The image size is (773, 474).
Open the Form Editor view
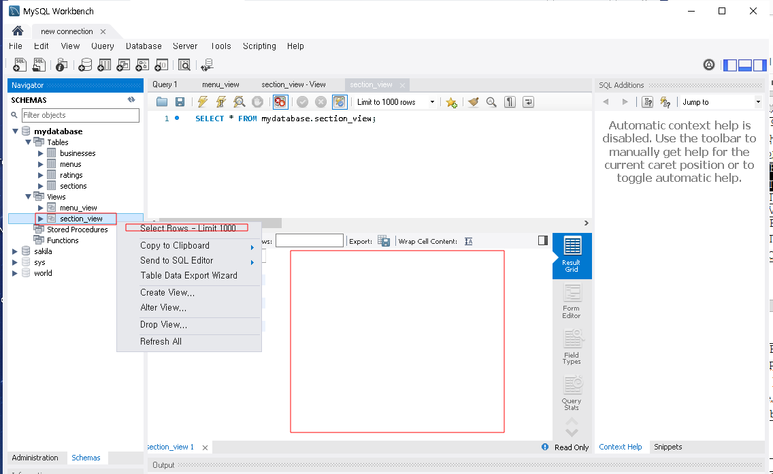(x=572, y=302)
